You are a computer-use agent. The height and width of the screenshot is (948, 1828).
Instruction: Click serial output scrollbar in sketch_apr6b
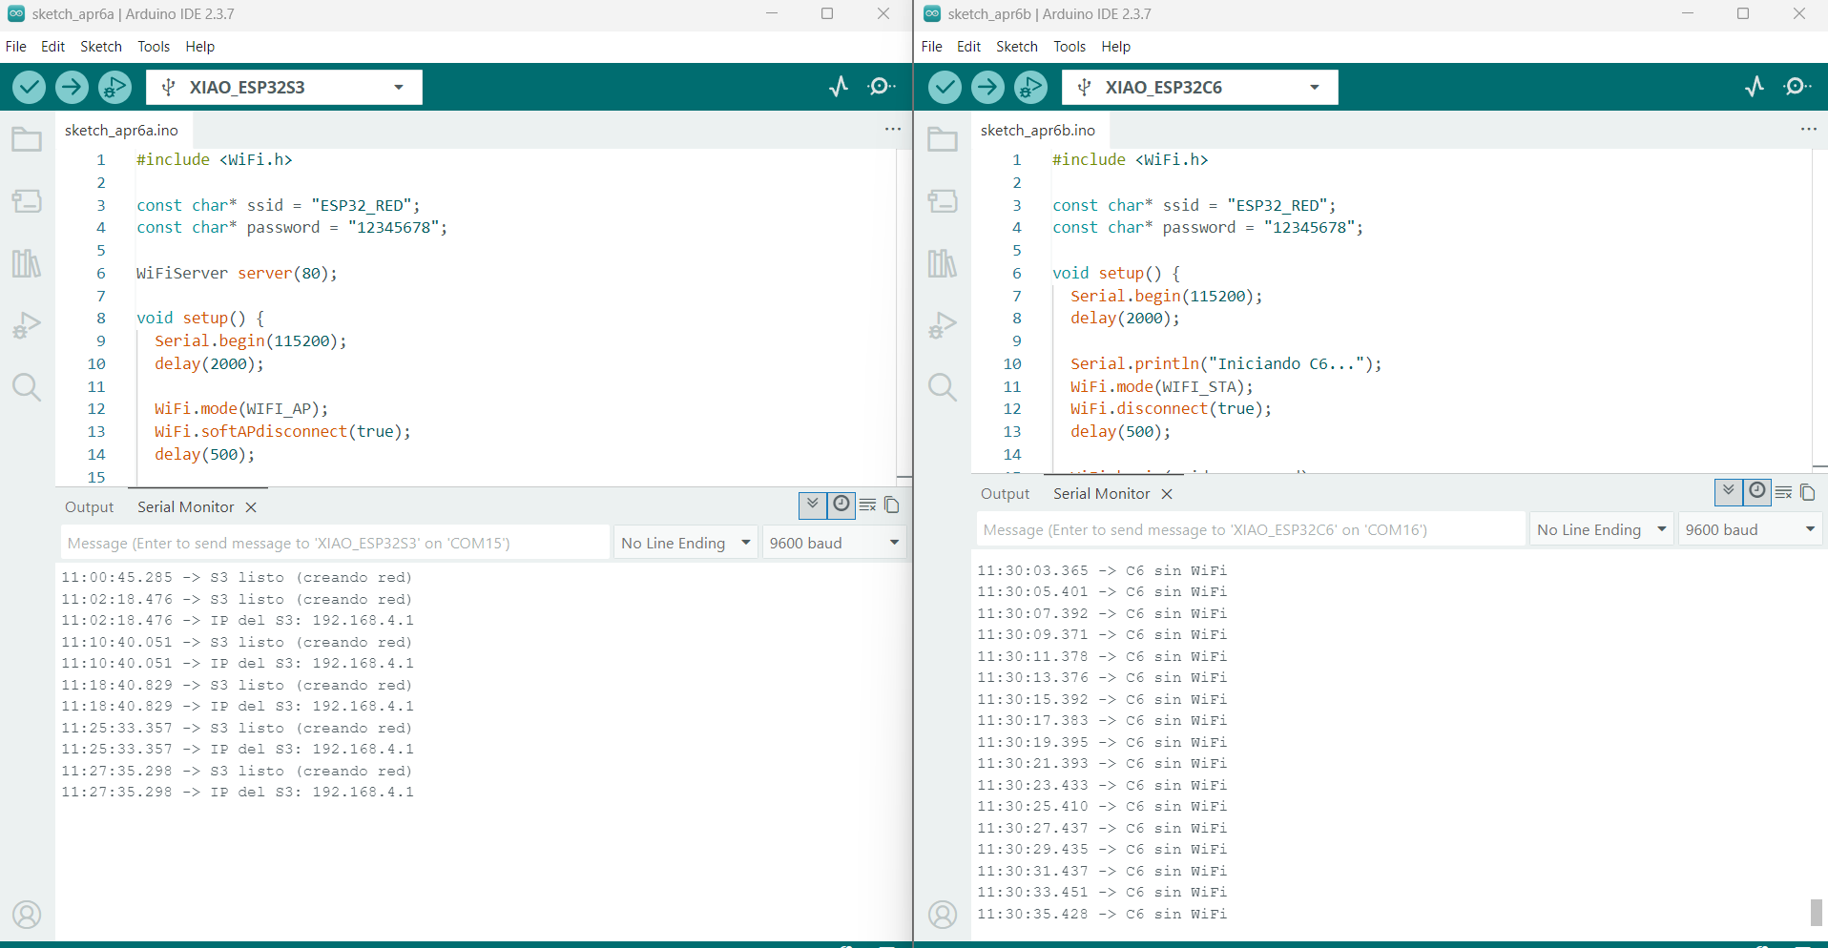(1817, 912)
